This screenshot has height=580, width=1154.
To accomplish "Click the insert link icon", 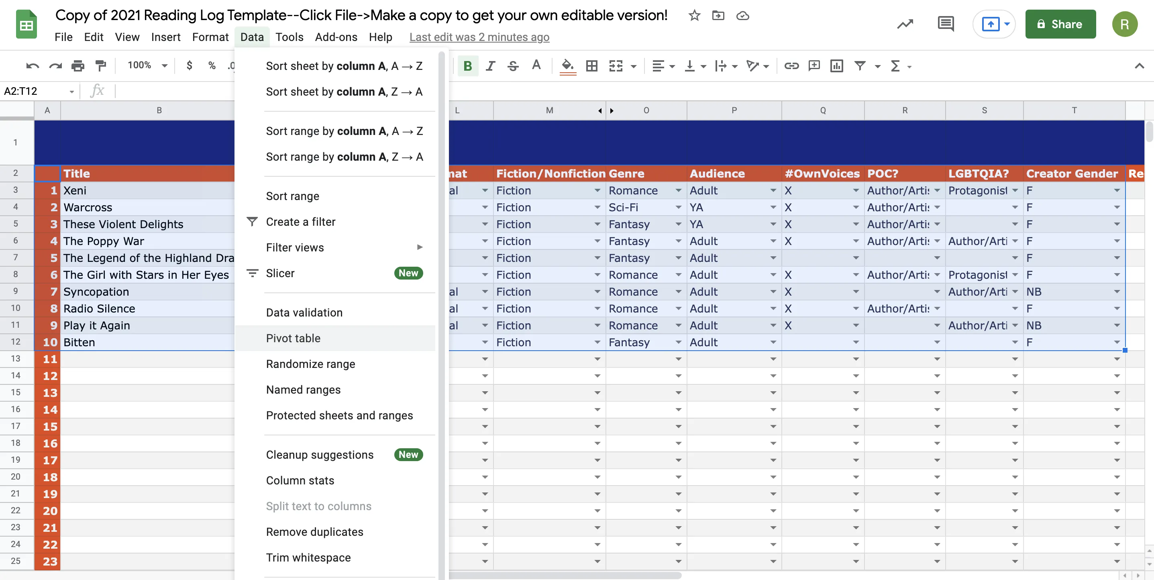I will pos(791,66).
